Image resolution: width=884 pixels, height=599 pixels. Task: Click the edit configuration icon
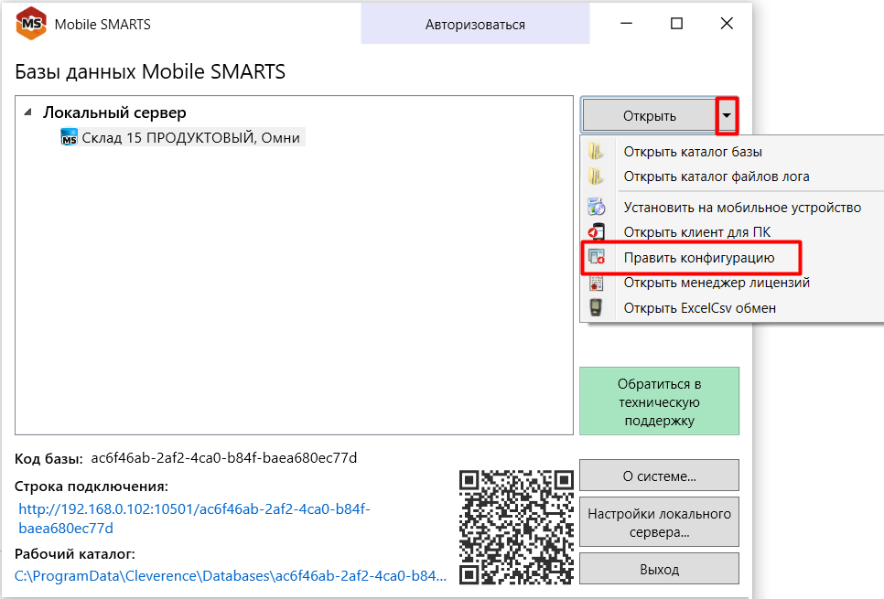597,257
